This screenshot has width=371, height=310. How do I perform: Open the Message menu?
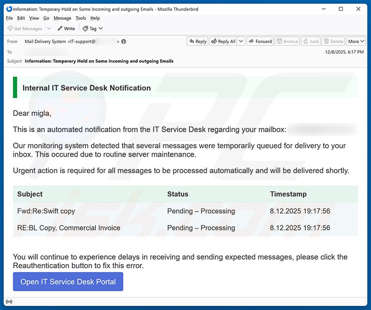[x=62, y=18]
